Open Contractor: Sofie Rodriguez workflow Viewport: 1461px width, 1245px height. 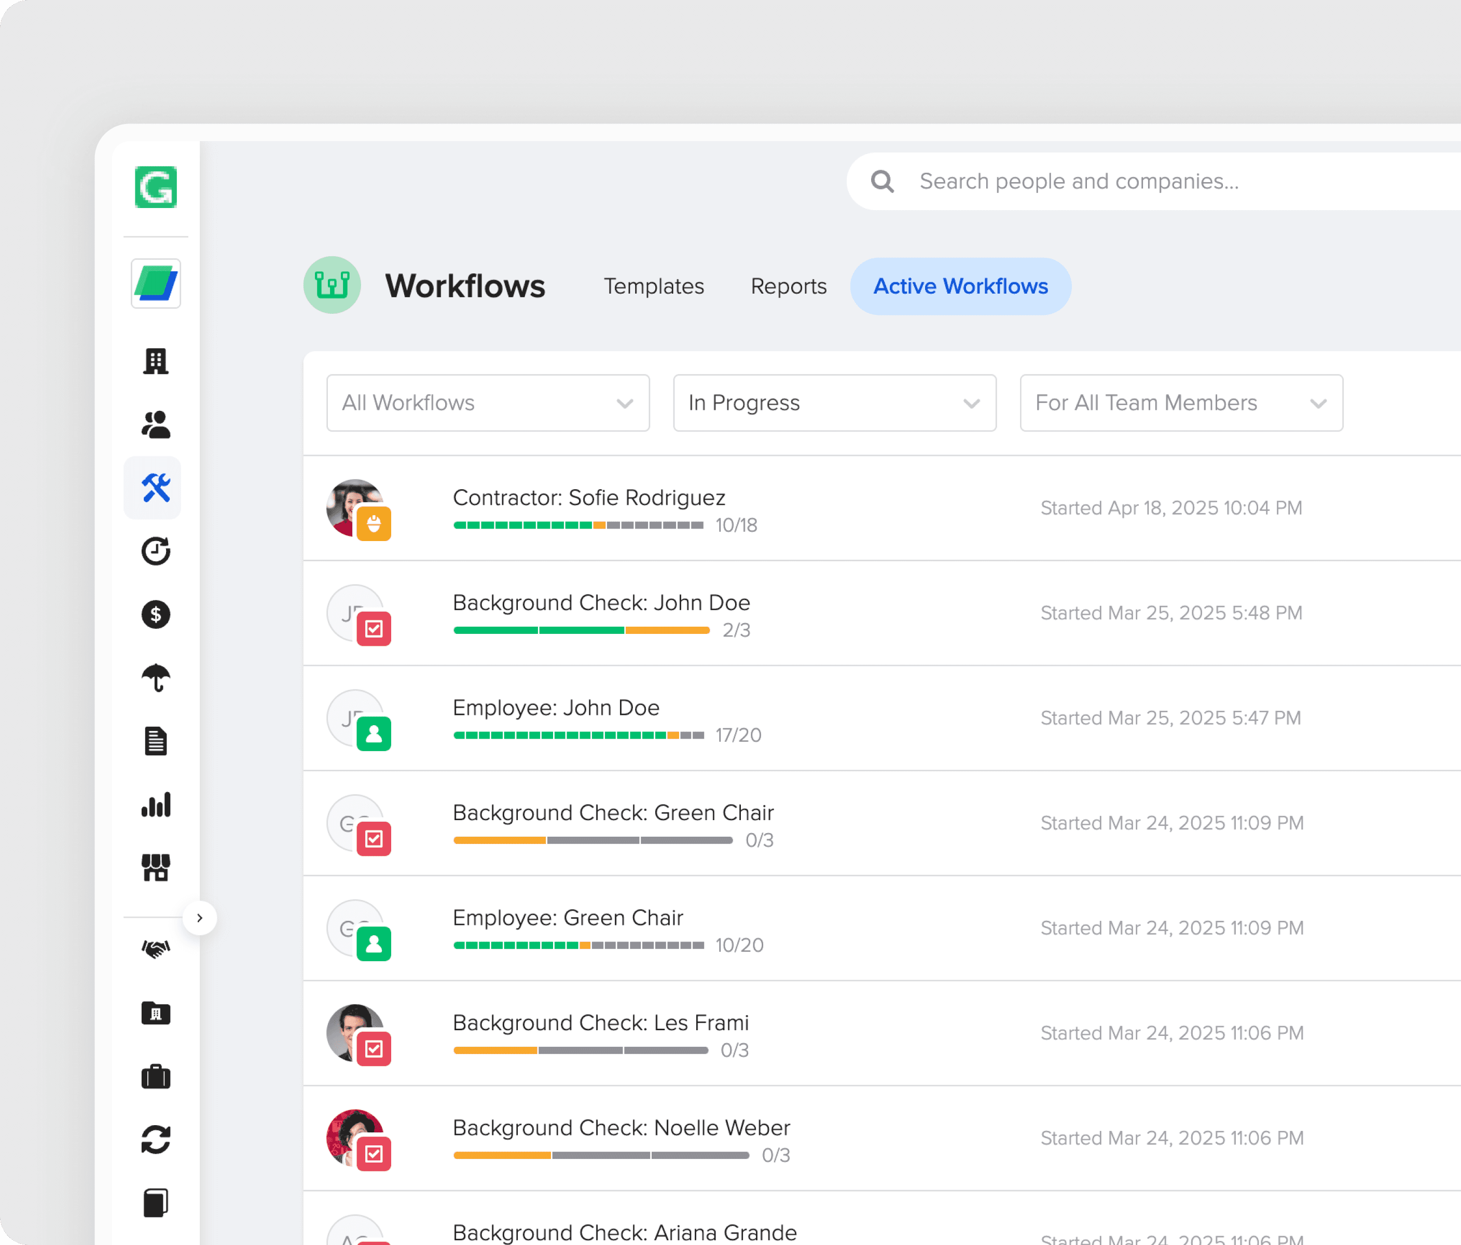589,497
